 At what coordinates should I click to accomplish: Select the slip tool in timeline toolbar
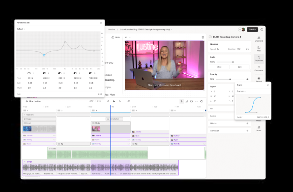(x=196, y=101)
